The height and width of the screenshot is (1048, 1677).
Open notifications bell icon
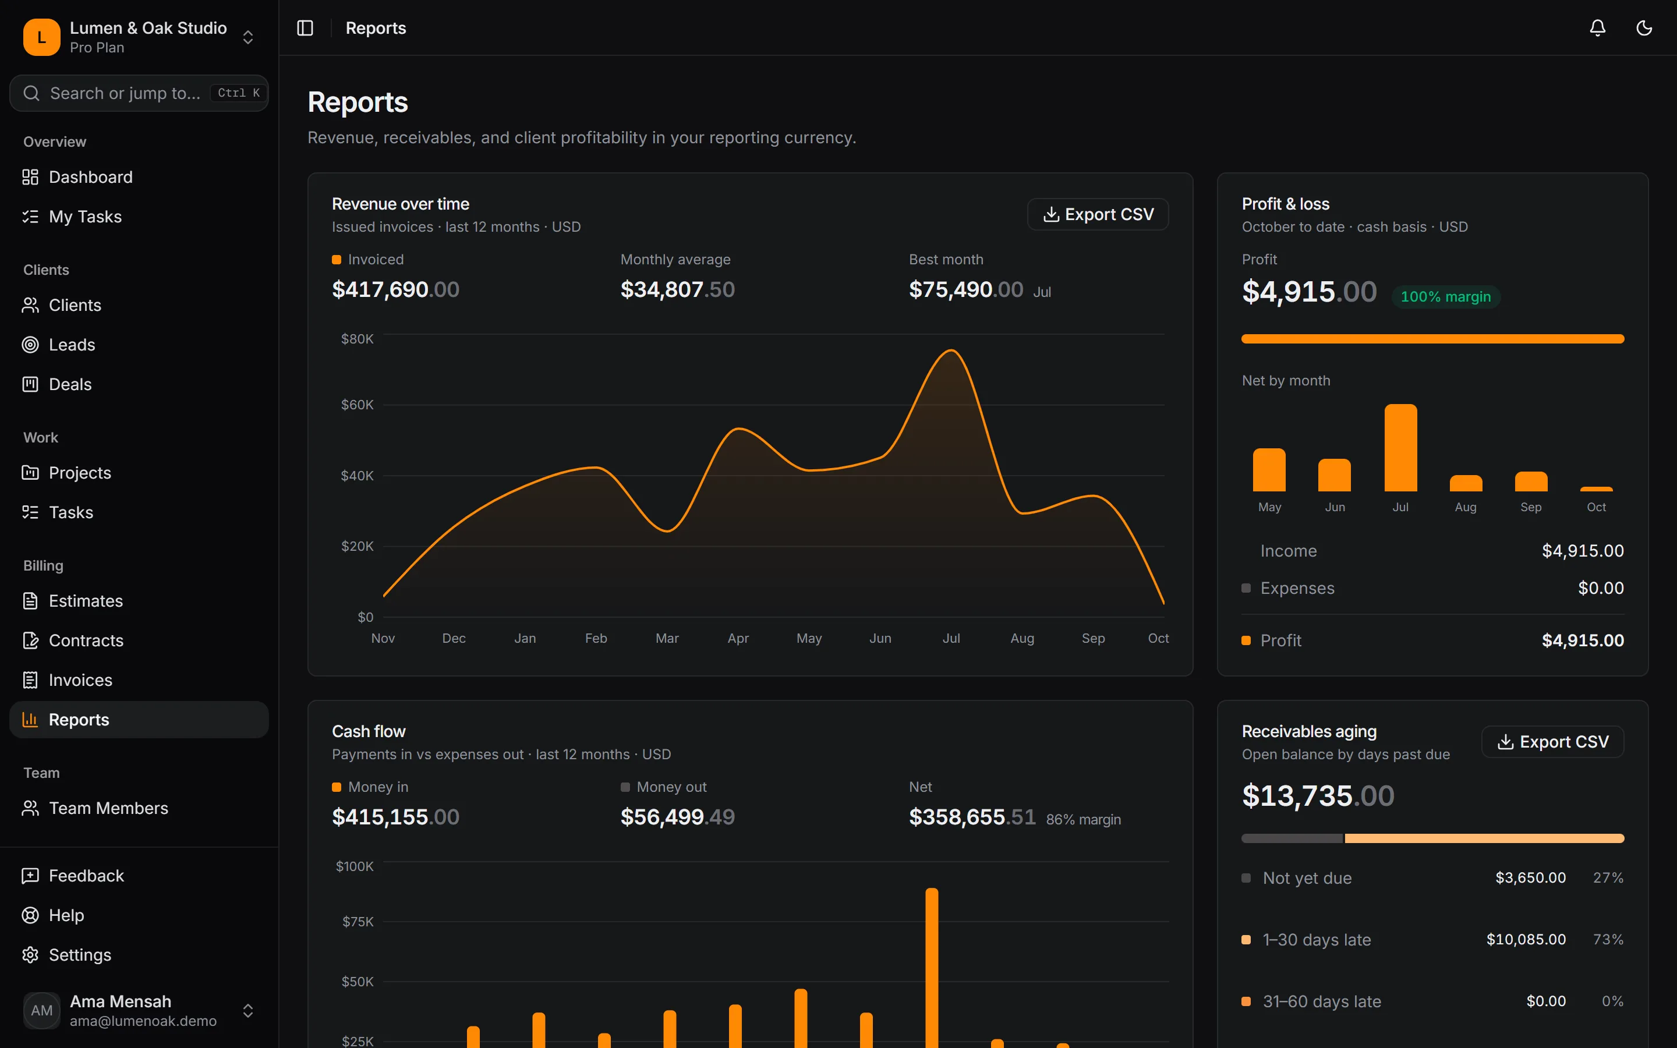point(1597,28)
